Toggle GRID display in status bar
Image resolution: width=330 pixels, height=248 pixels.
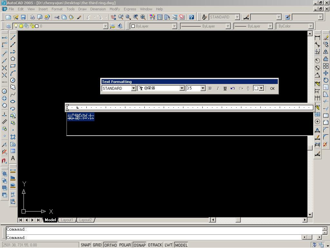(97, 245)
